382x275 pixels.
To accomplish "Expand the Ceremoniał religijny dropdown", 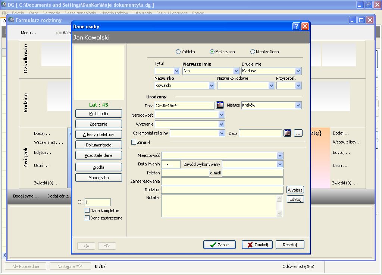I will coord(222,133).
